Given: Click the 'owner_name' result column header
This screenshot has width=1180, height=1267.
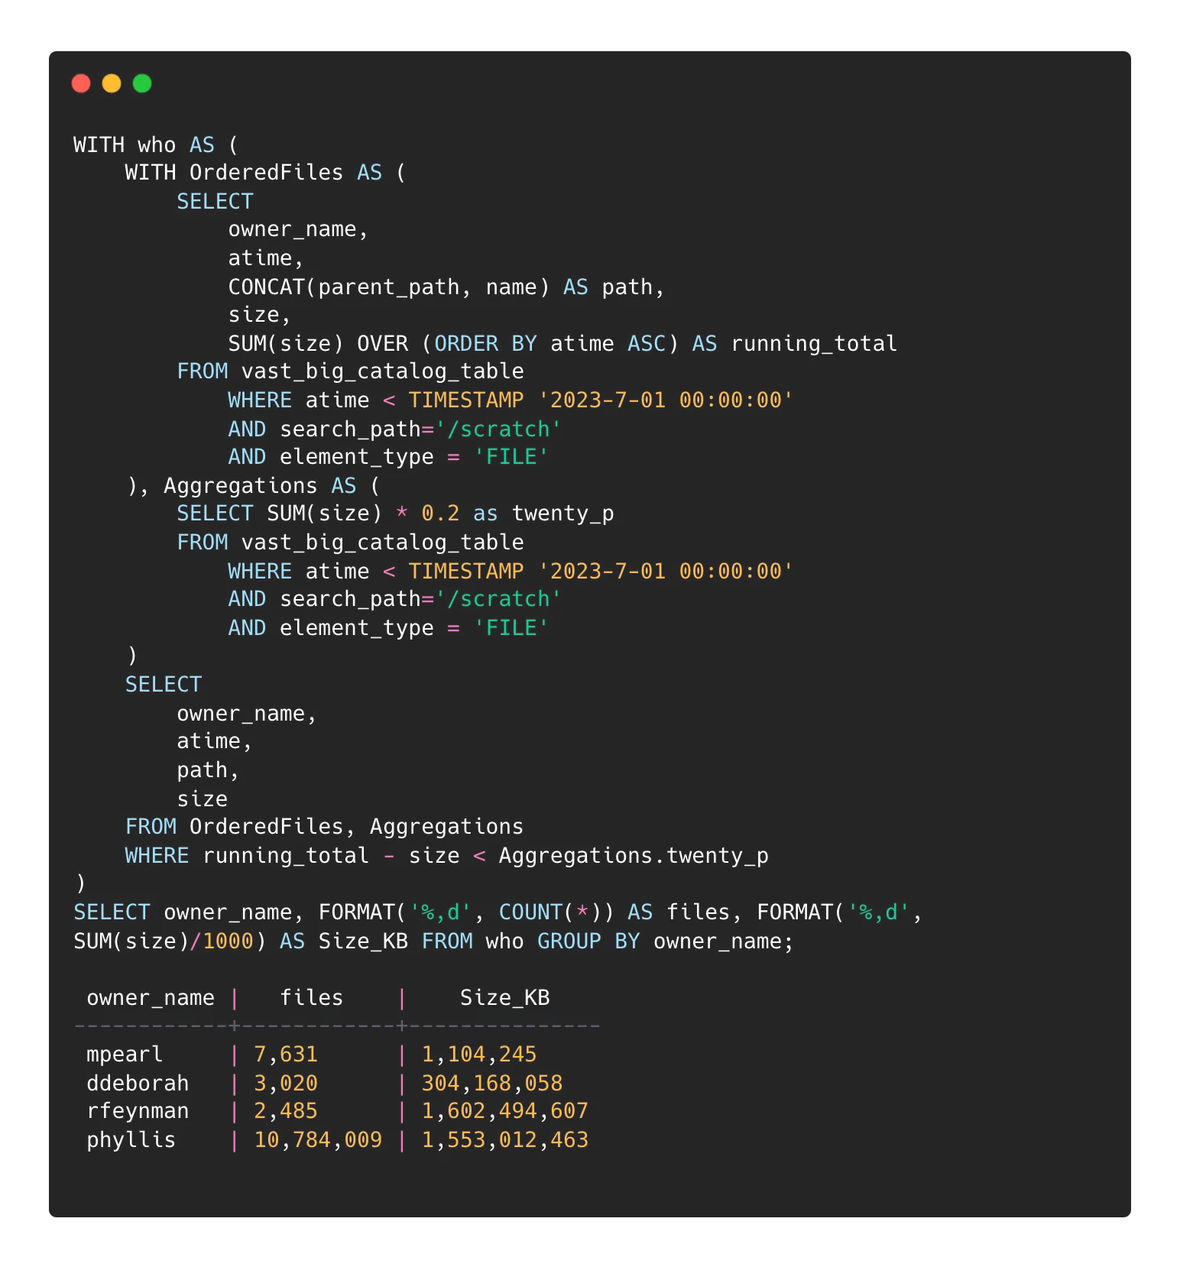Looking at the screenshot, I should coord(151,998).
